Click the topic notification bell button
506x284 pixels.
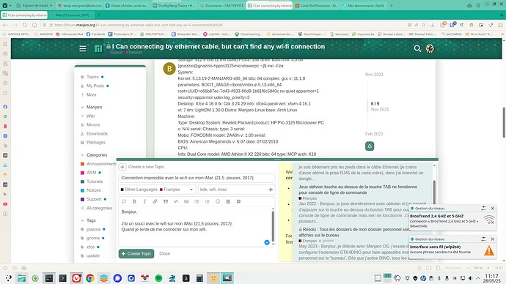point(370,146)
